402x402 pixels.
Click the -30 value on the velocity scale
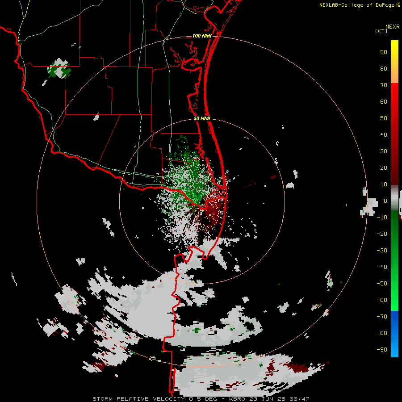tap(382, 251)
